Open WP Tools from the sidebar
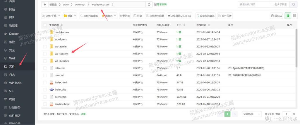This screenshot has height=125, width=300. (x=15, y=83)
